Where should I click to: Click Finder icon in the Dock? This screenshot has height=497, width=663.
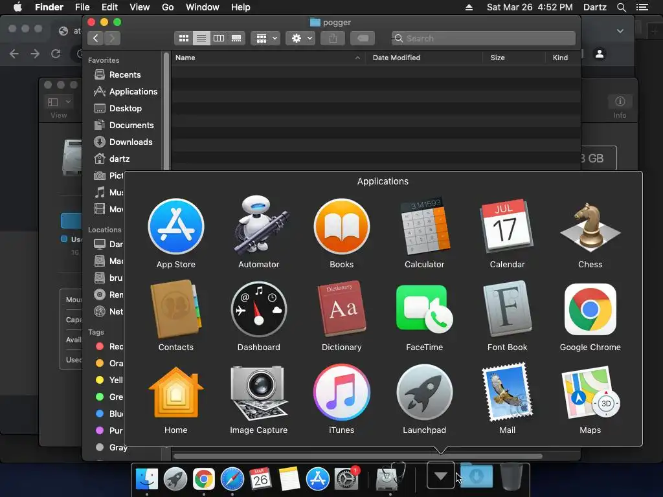coord(147,479)
